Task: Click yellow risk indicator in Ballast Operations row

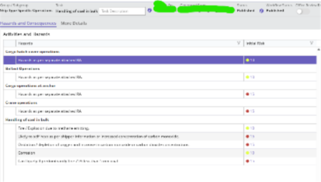Action: (247, 77)
